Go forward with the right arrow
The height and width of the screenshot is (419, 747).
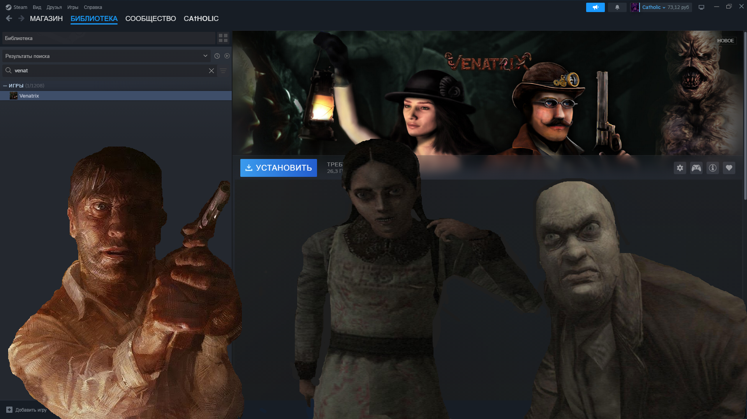coord(21,18)
